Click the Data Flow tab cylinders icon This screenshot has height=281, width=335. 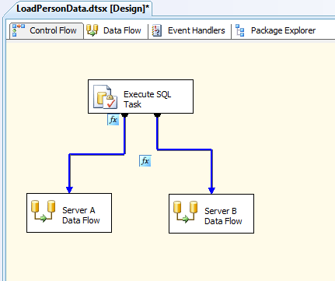[x=92, y=30]
